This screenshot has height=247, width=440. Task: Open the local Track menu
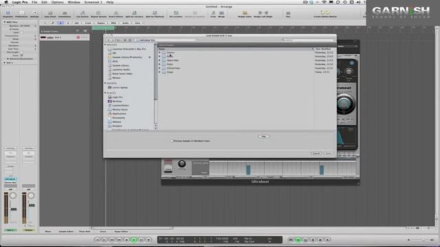(x=89, y=23)
